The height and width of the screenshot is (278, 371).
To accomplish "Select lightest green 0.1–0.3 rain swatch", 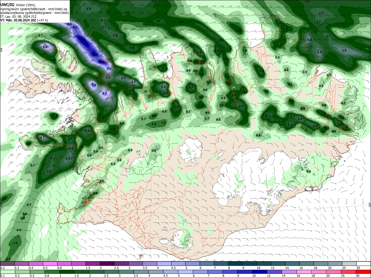I will pos(8,272).
